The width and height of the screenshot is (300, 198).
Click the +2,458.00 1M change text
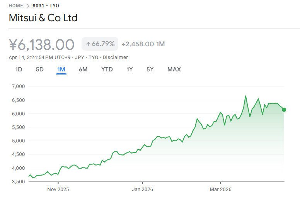(143, 44)
